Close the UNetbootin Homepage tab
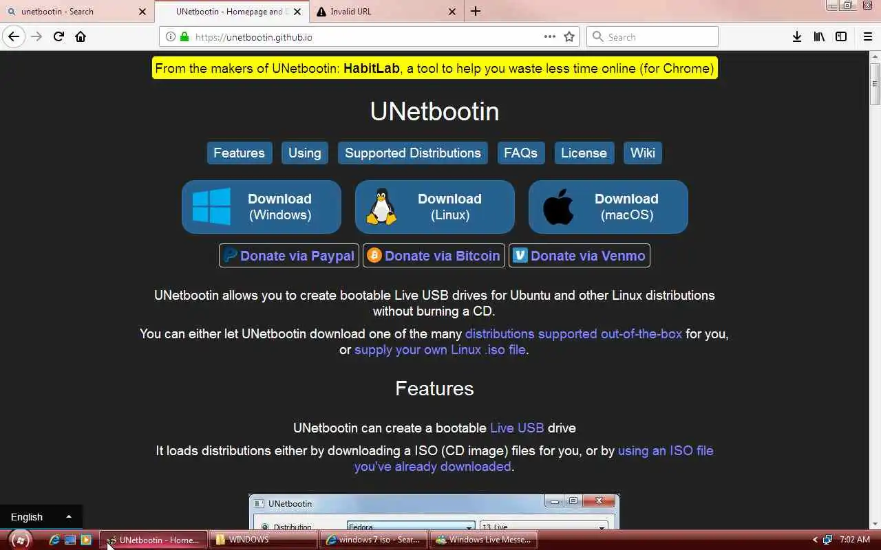The width and height of the screenshot is (881, 550). coord(298,11)
